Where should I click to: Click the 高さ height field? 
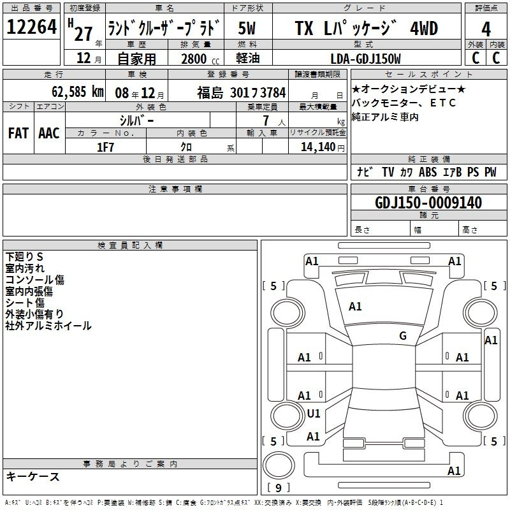[483, 229]
